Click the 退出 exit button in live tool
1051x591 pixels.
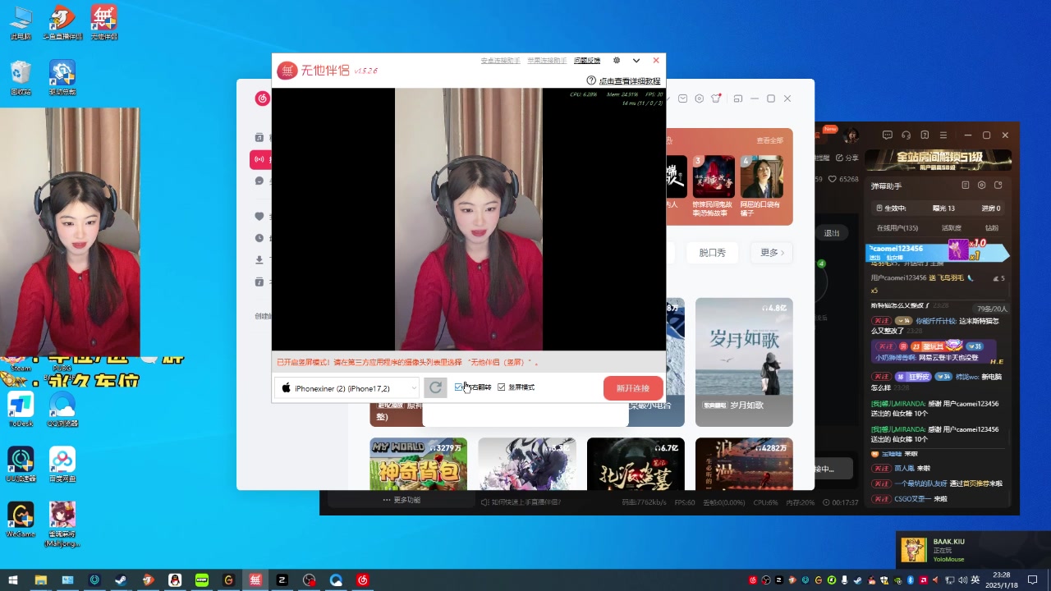(832, 233)
